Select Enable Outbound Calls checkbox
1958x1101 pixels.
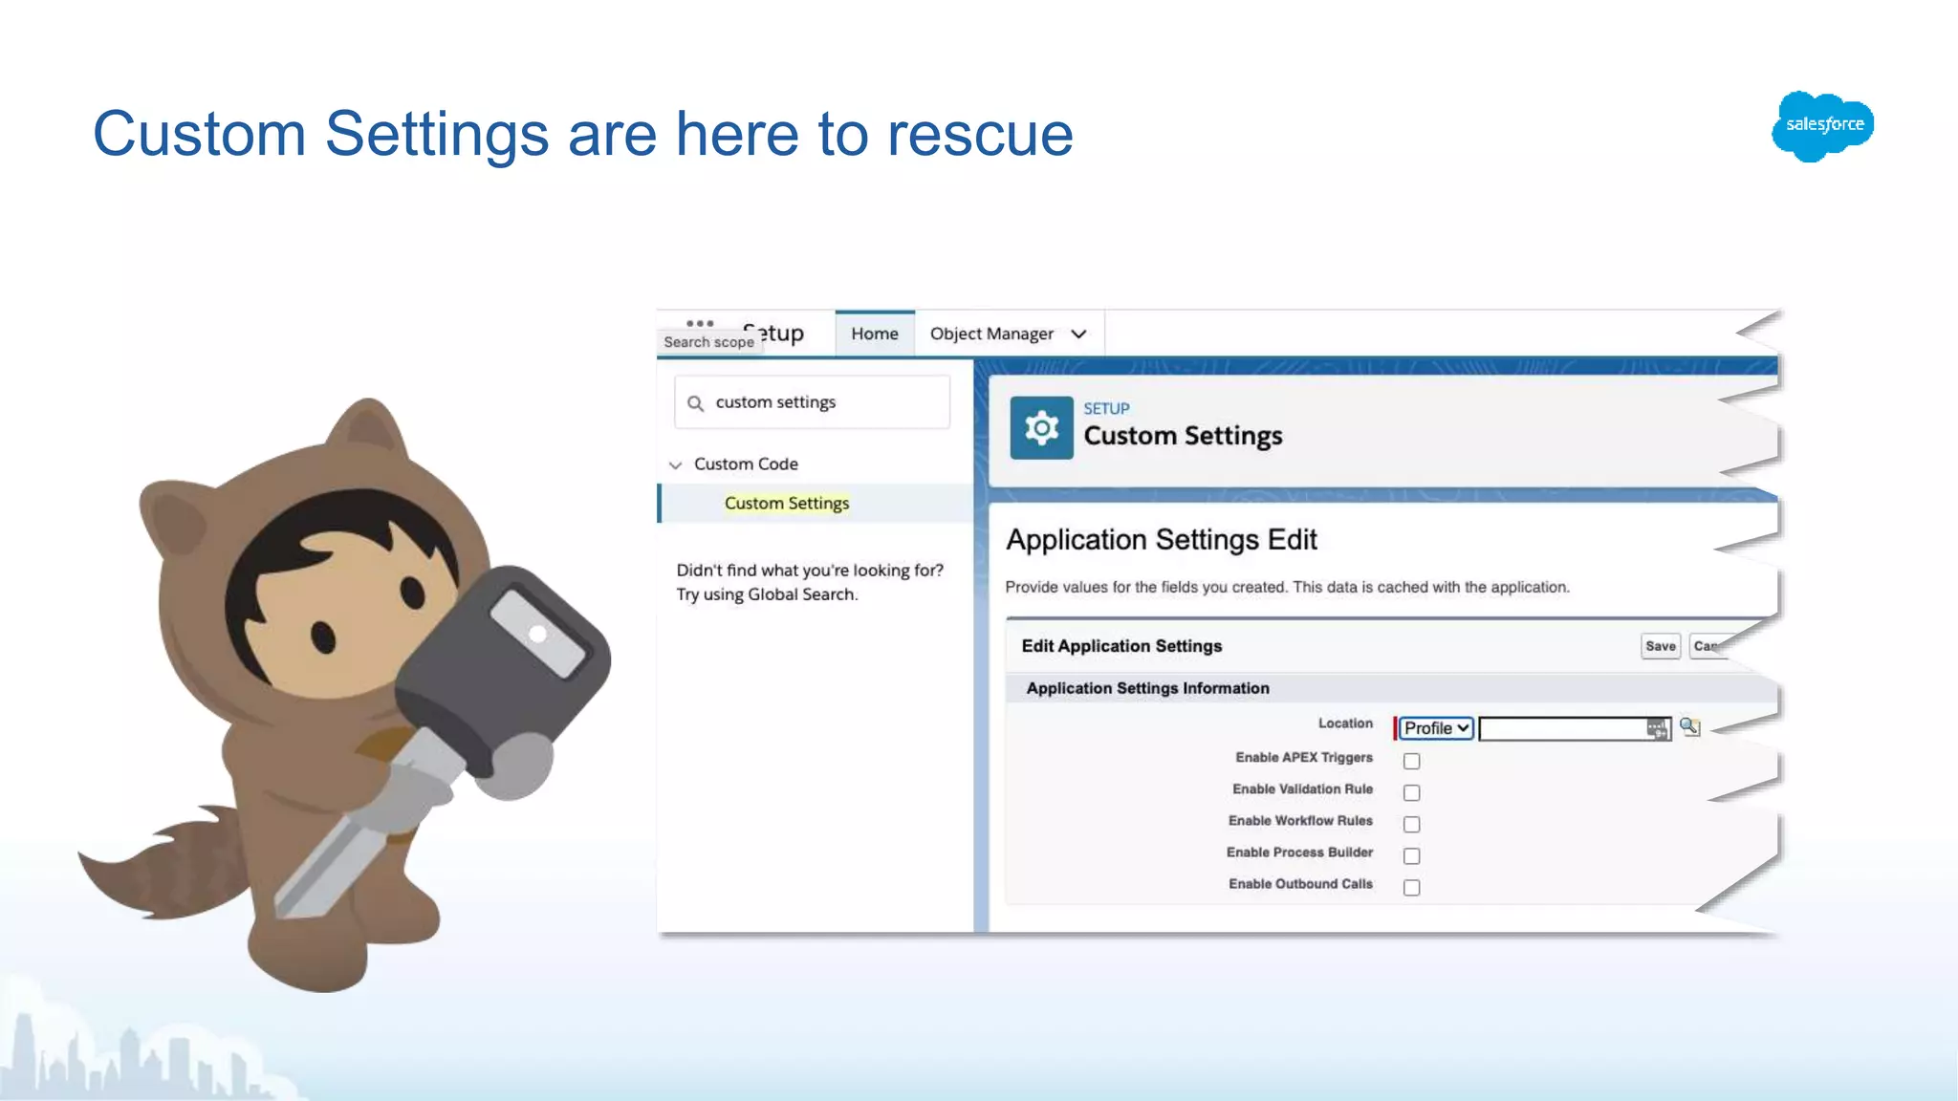click(1411, 887)
